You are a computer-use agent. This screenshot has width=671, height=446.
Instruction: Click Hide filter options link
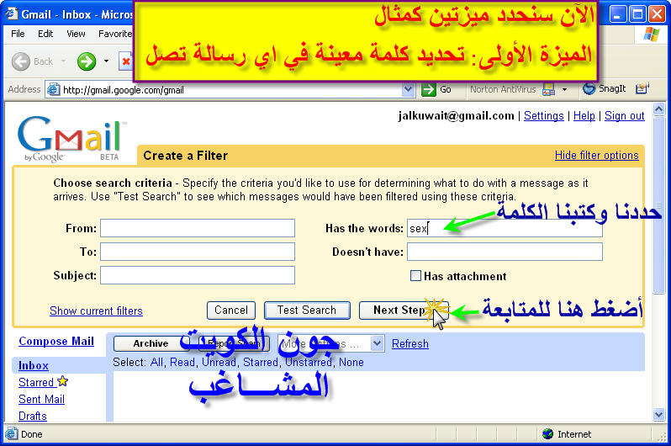(596, 155)
